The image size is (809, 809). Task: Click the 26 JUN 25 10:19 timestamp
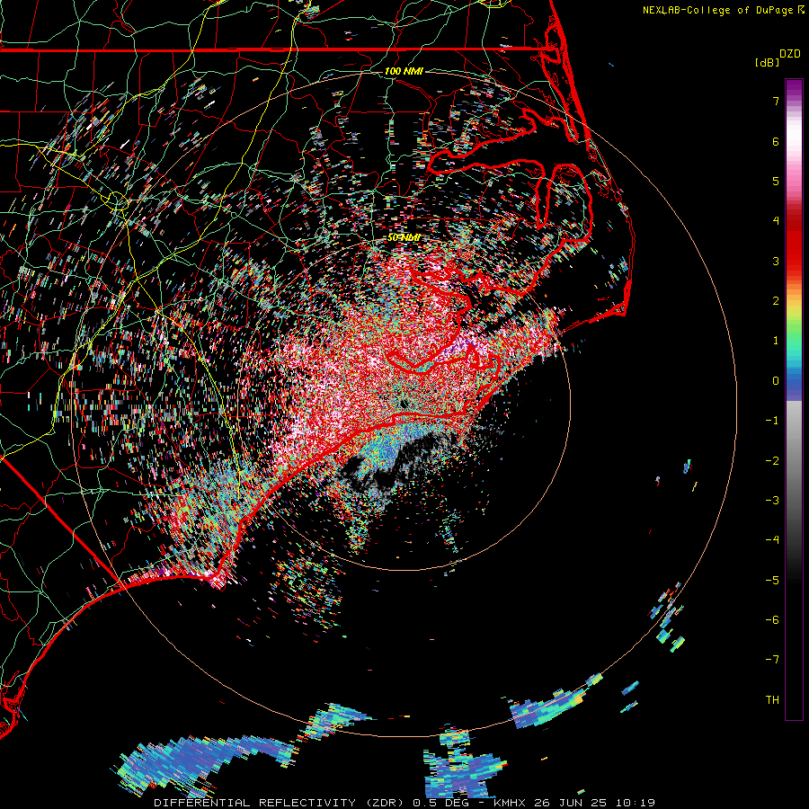pos(594,803)
